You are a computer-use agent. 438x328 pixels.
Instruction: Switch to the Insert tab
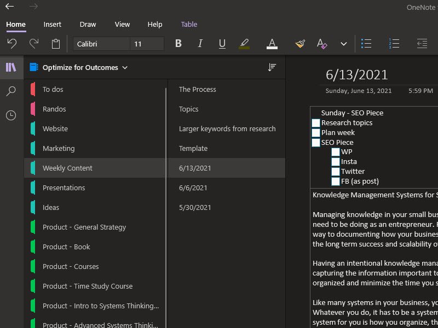tap(52, 24)
